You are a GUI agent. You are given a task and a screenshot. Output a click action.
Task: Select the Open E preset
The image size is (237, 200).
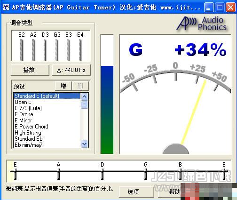click(47, 102)
